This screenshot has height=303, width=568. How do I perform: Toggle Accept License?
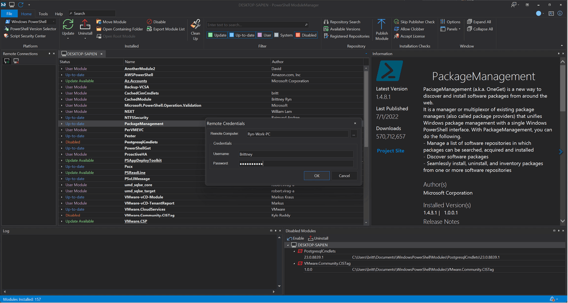pyautogui.click(x=410, y=36)
